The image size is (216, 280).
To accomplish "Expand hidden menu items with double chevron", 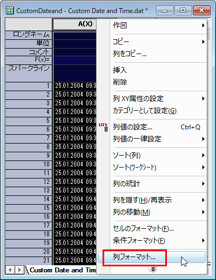I will coord(153,269).
